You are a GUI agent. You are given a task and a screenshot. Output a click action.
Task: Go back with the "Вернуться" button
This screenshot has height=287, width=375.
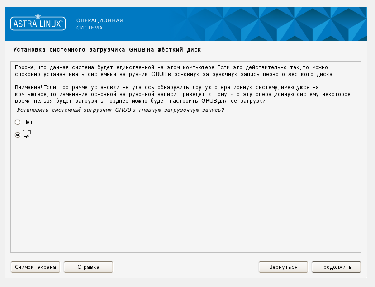click(x=283, y=267)
